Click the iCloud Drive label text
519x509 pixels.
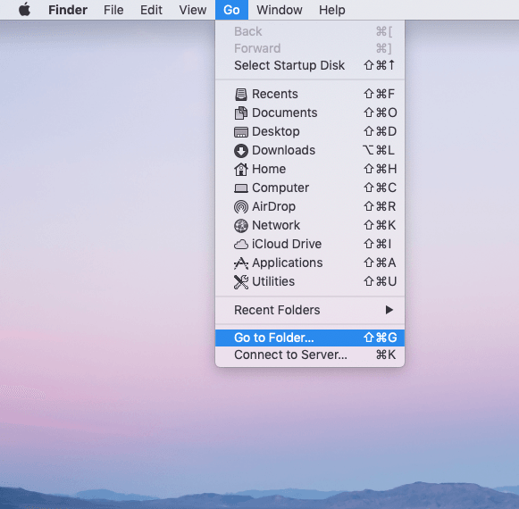tap(287, 245)
